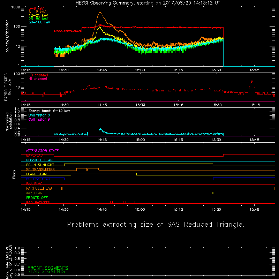Click the 0.9 tick label on livetime axis

click(x=17, y=252)
